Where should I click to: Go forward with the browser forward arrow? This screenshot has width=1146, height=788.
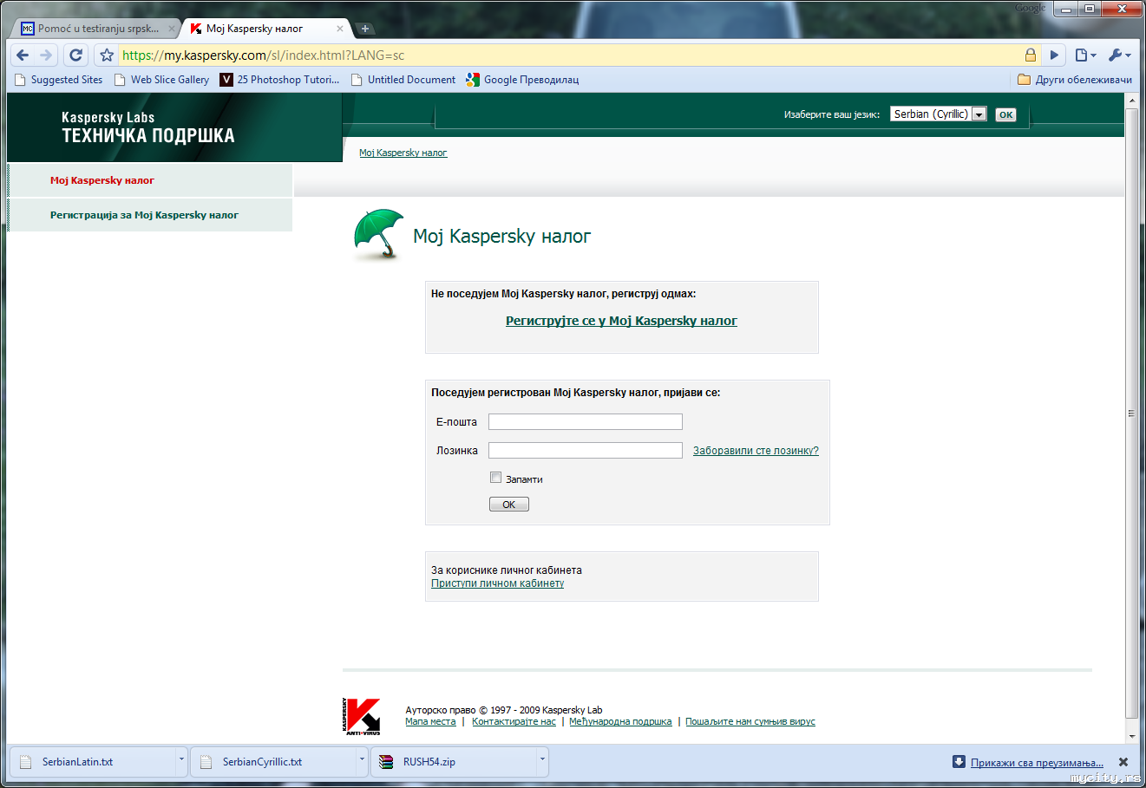46,55
